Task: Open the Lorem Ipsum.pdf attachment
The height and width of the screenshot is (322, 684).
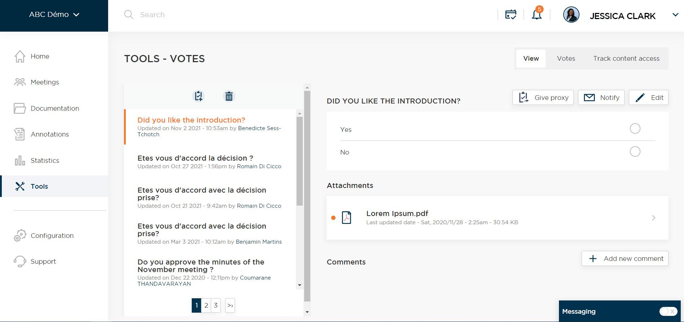Action: click(x=497, y=218)
